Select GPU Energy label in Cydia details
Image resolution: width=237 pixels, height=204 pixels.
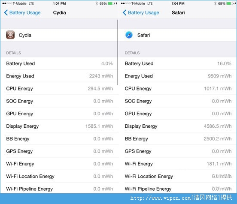20,114
